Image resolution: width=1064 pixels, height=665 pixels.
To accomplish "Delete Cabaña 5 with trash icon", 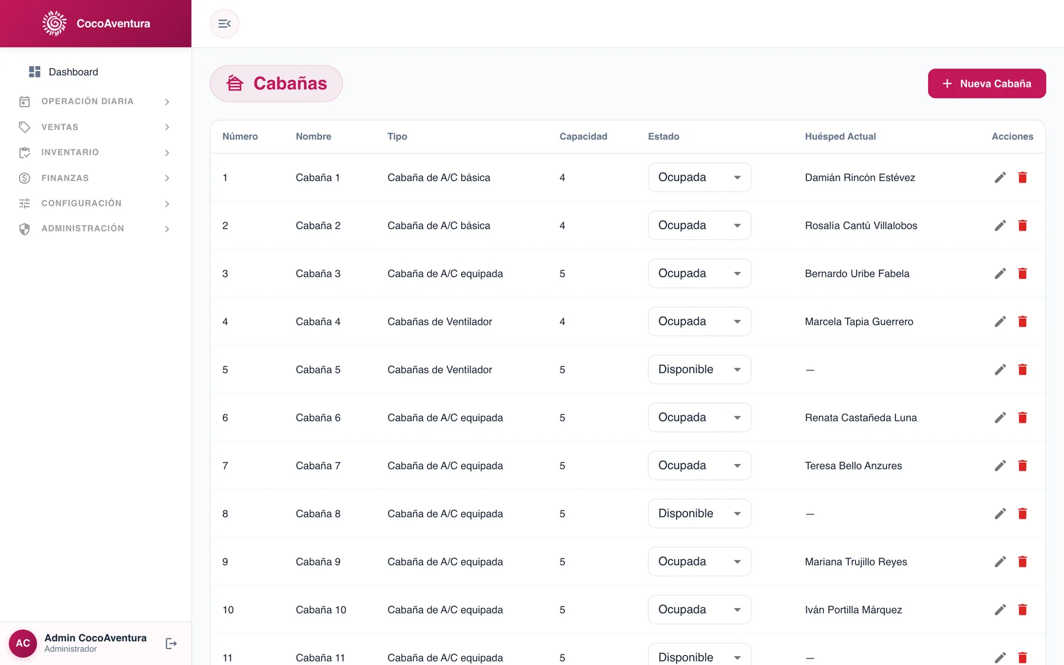I will click(x=1023, y=369).
